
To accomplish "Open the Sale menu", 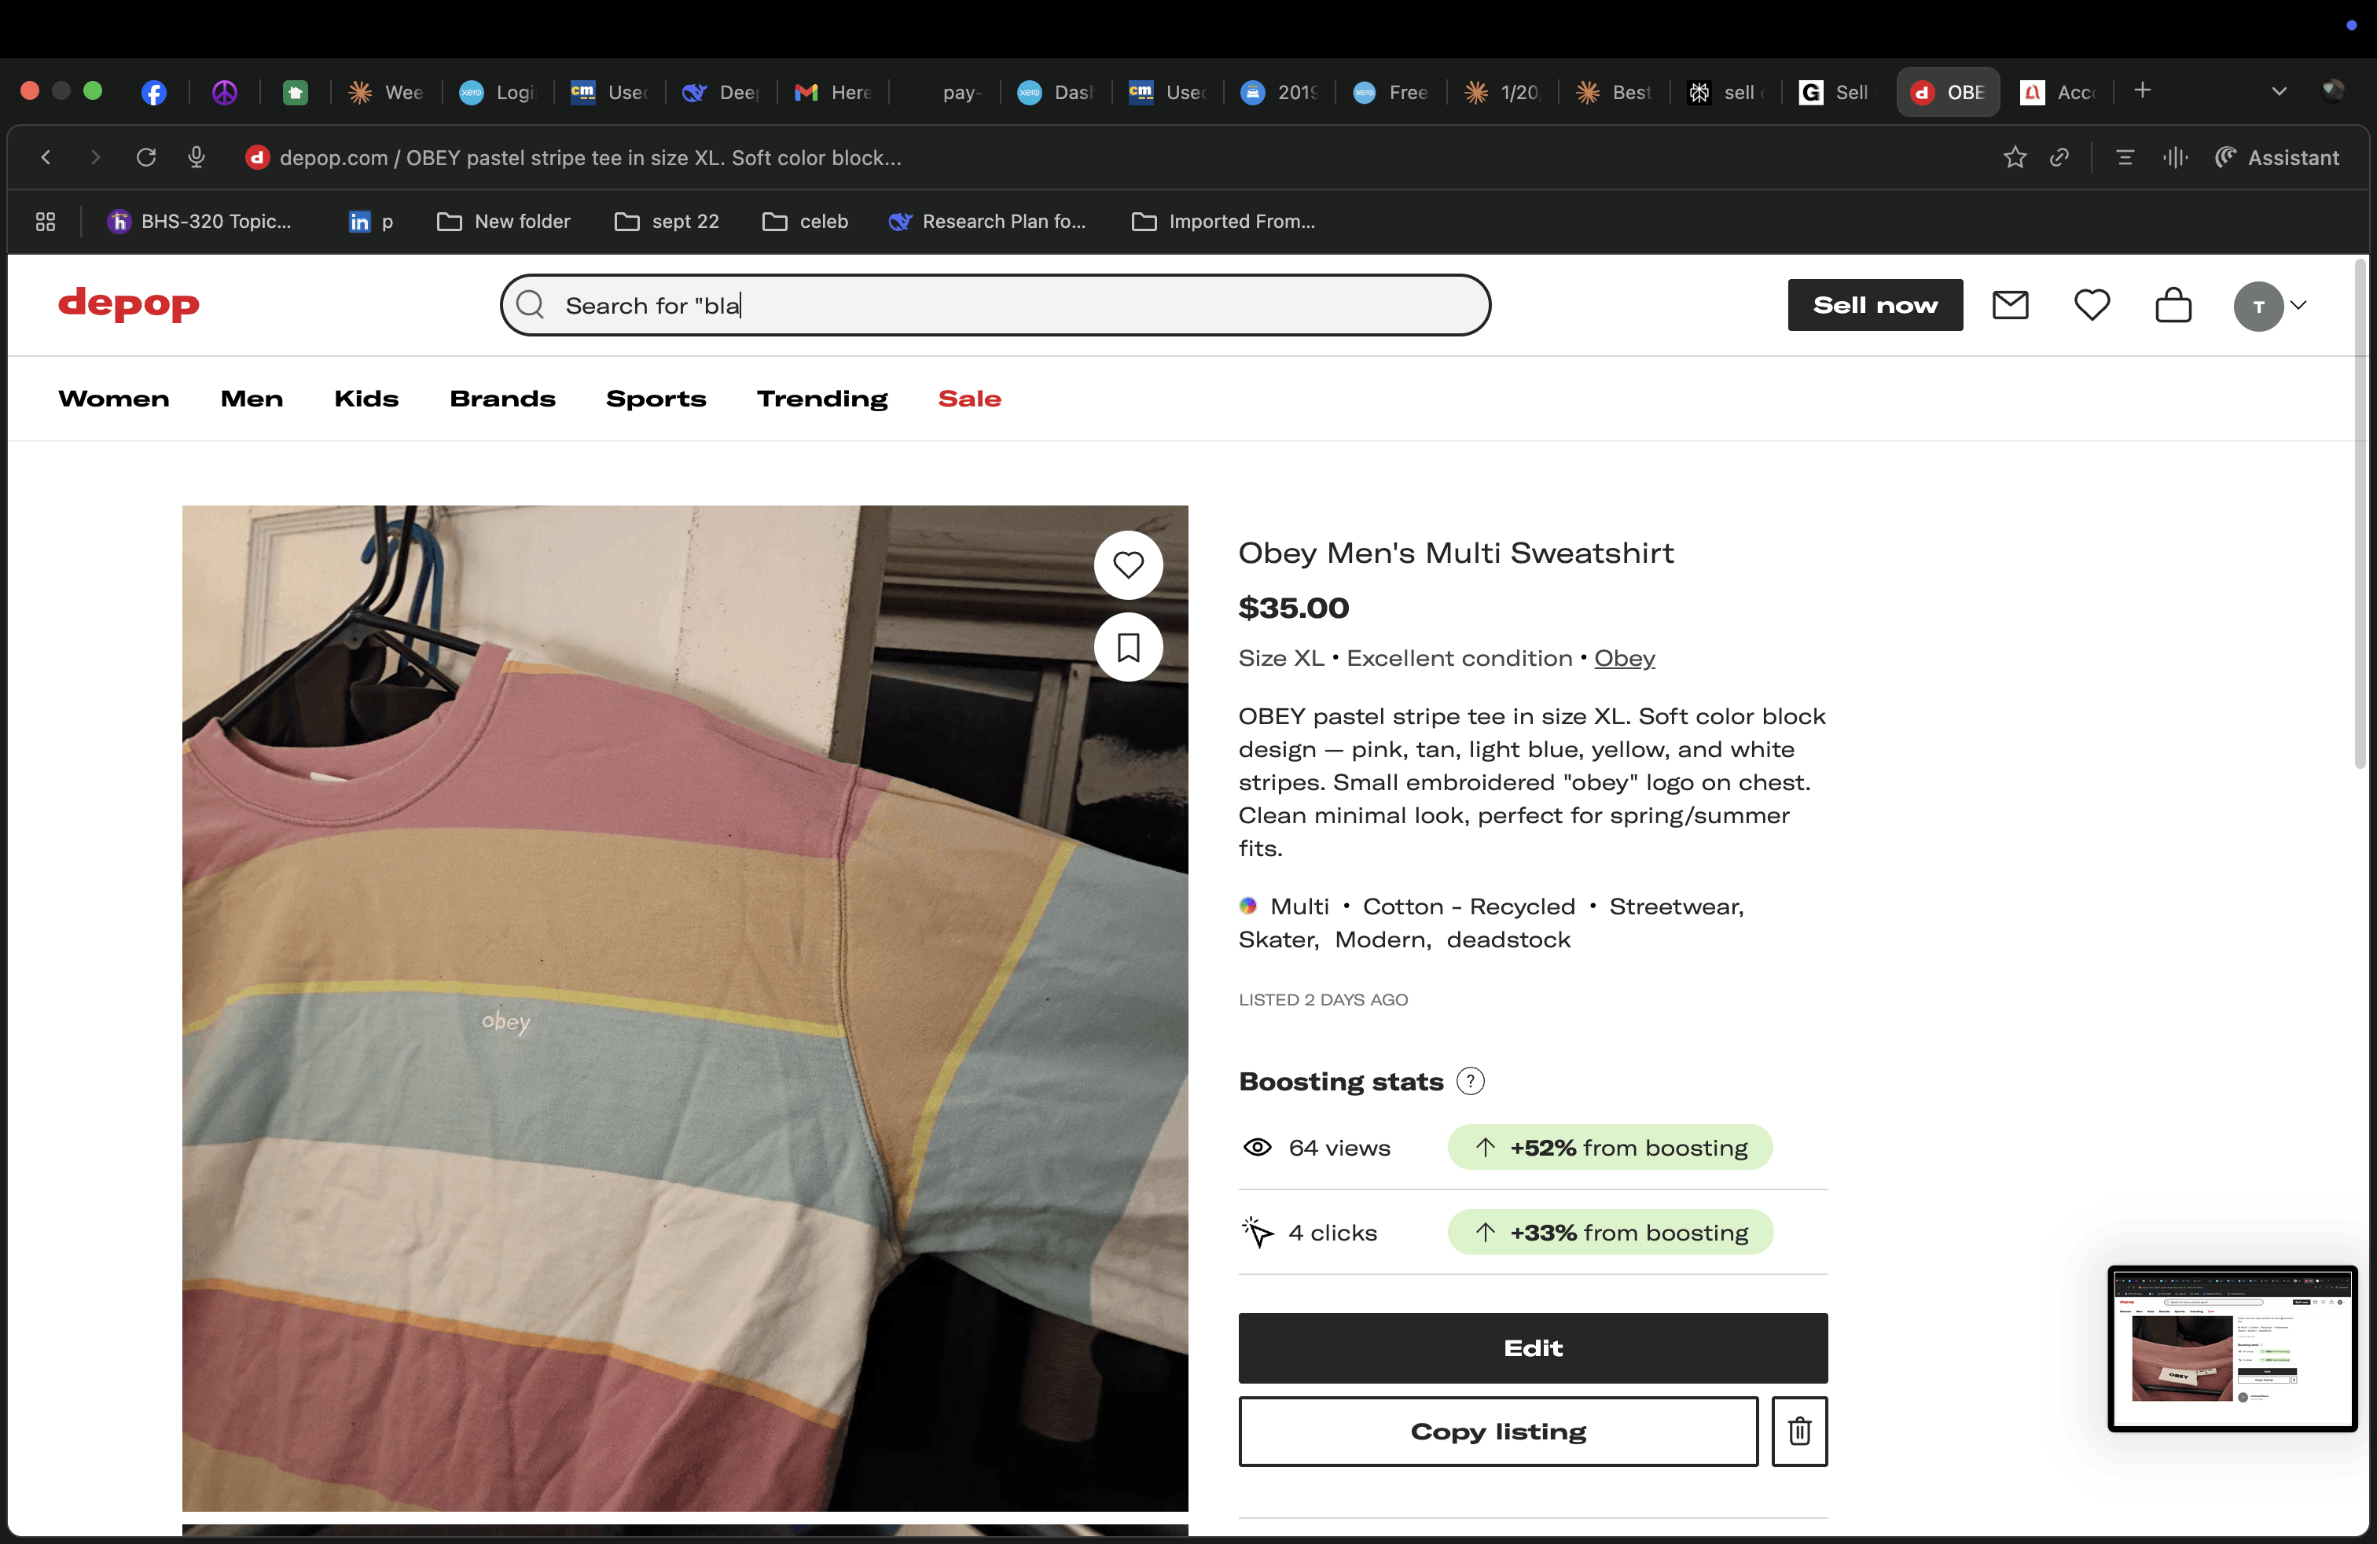I will (970, 399).
